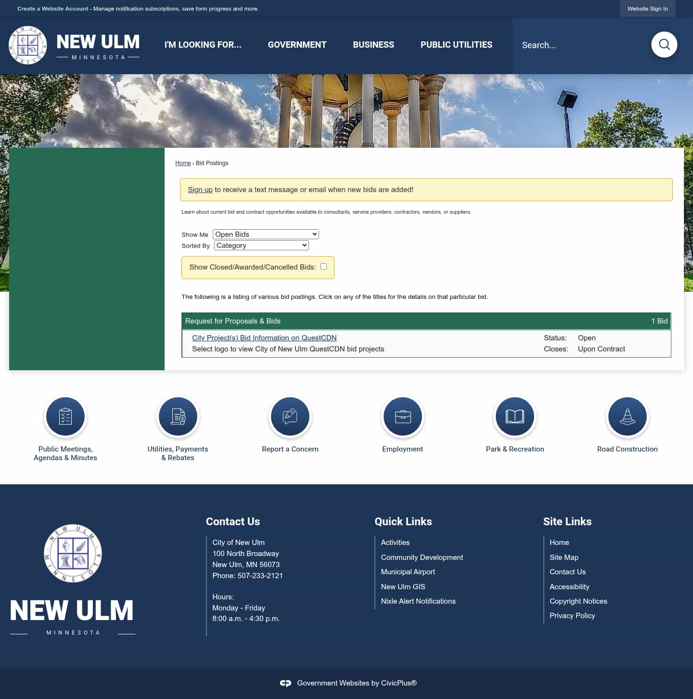Click inside the Search field
Screen dimensions: 693x699
pyautogui.click(x=568, y=45)
